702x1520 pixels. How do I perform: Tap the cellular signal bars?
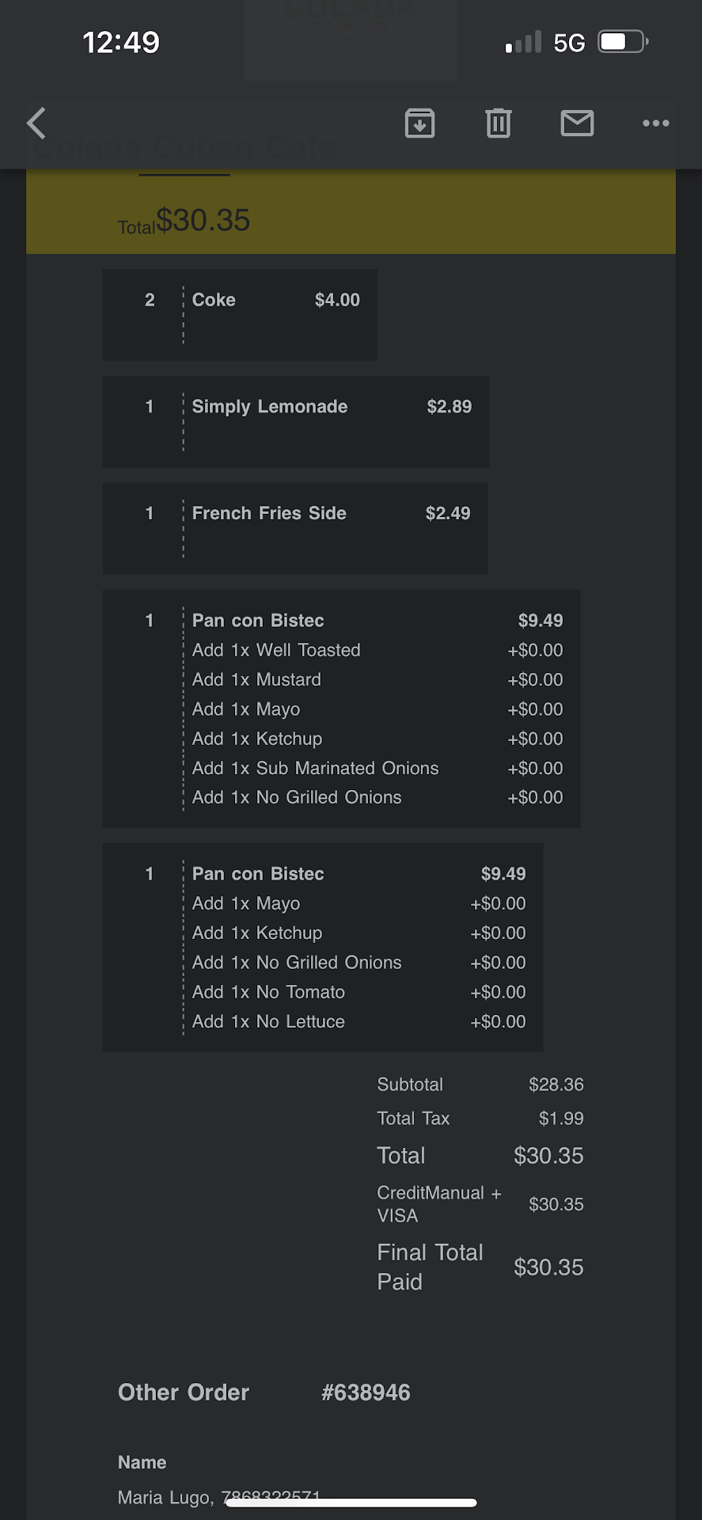click(524, 42)
